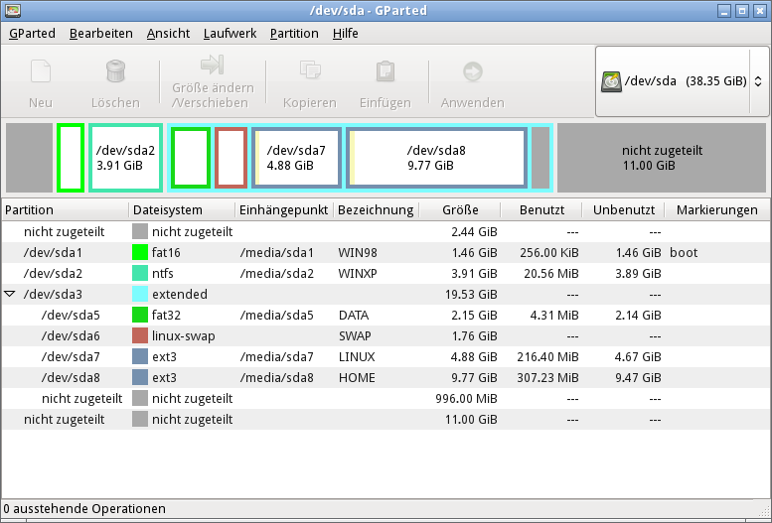Click the Neu (new partition) toolbar icon

coord(41,72)
